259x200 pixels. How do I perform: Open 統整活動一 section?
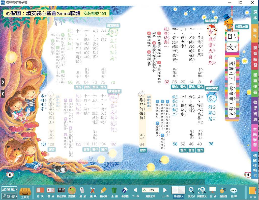tap(166, 37)
